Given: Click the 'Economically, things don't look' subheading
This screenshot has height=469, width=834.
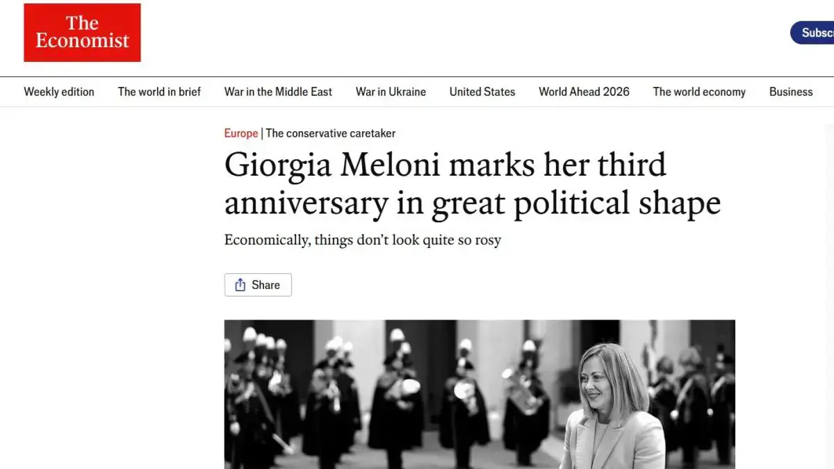Looking at the screenshot, I should (363, 240).
